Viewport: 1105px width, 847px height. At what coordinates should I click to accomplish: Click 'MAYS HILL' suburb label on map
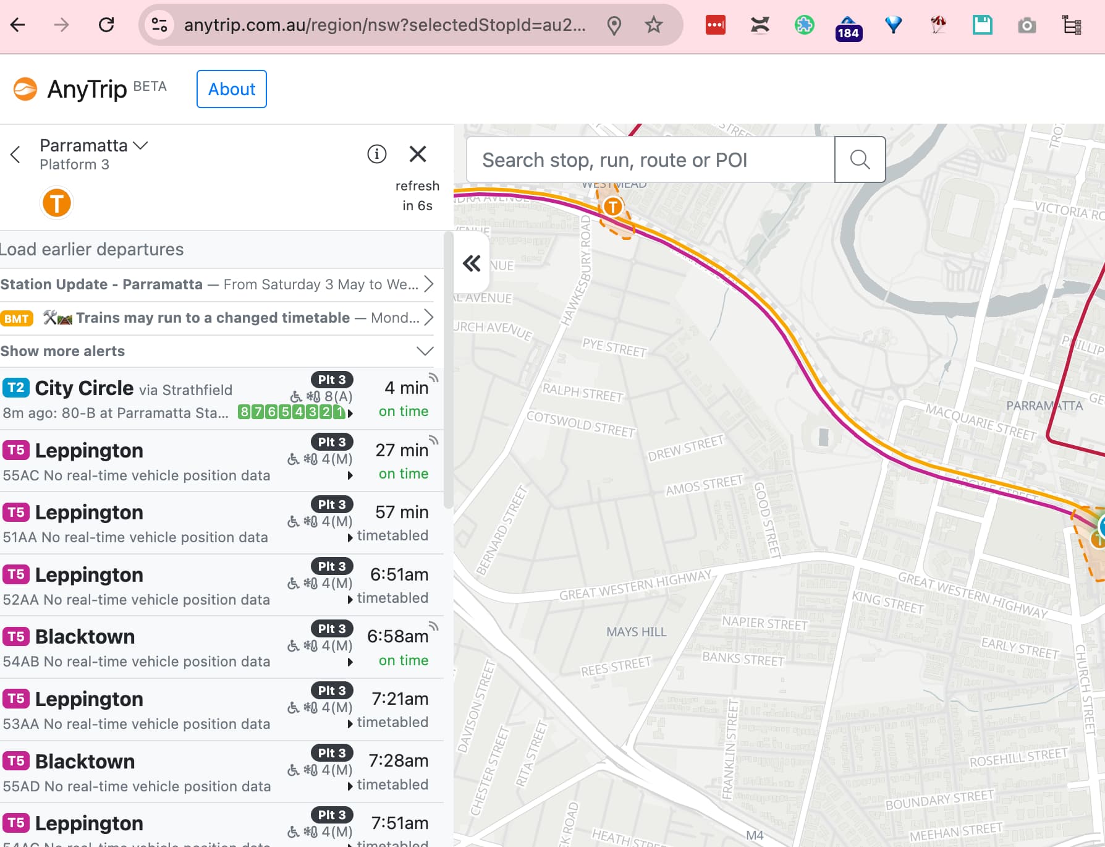click(x=636, y=632)
